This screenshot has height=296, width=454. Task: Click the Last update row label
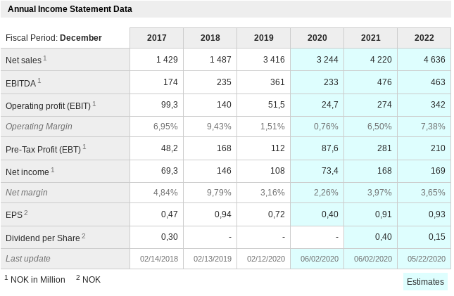tap(28, 259)
